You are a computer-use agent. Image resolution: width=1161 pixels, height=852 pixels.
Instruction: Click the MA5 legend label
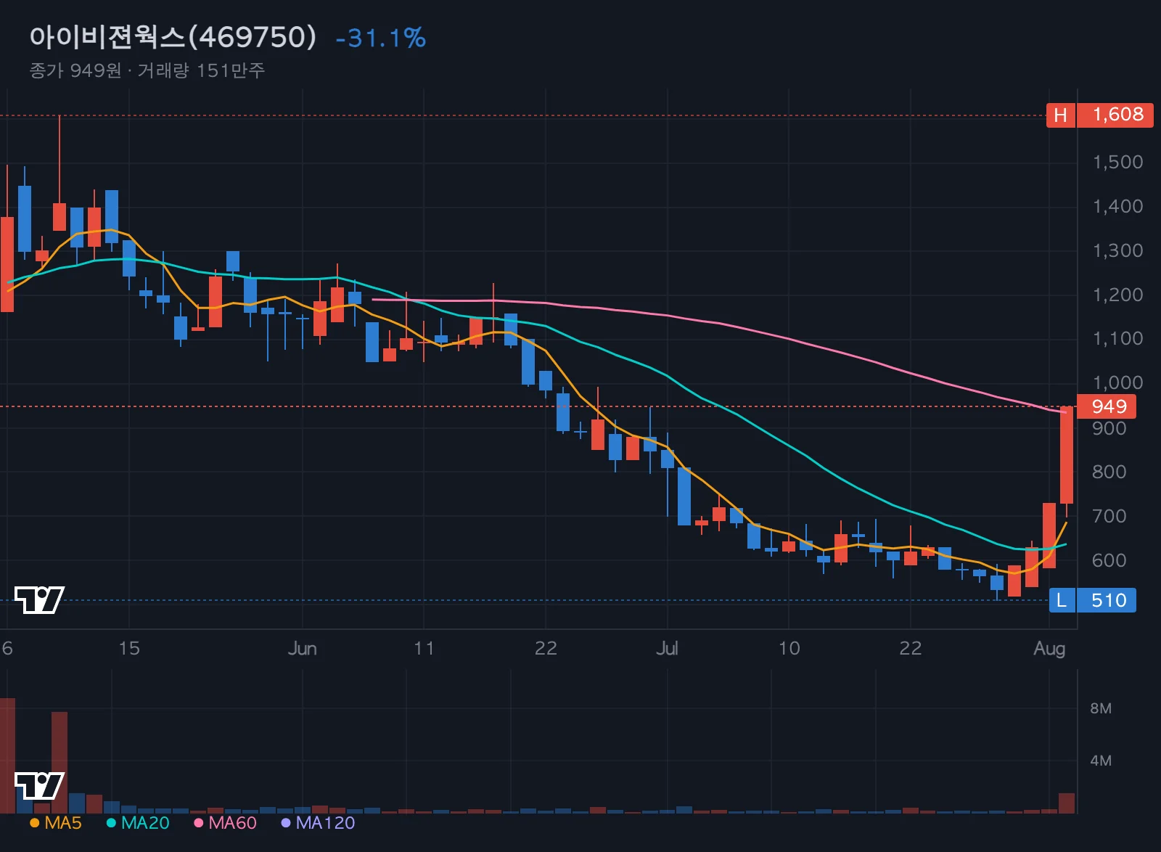point(63,823)
